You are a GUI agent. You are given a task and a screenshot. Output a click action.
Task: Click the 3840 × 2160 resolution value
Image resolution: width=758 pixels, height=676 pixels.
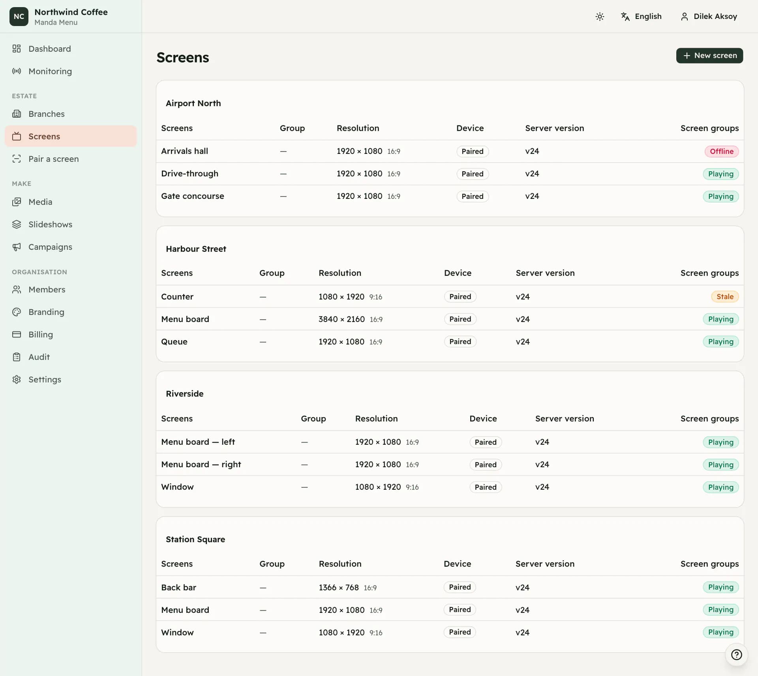[x=341, y=319]
